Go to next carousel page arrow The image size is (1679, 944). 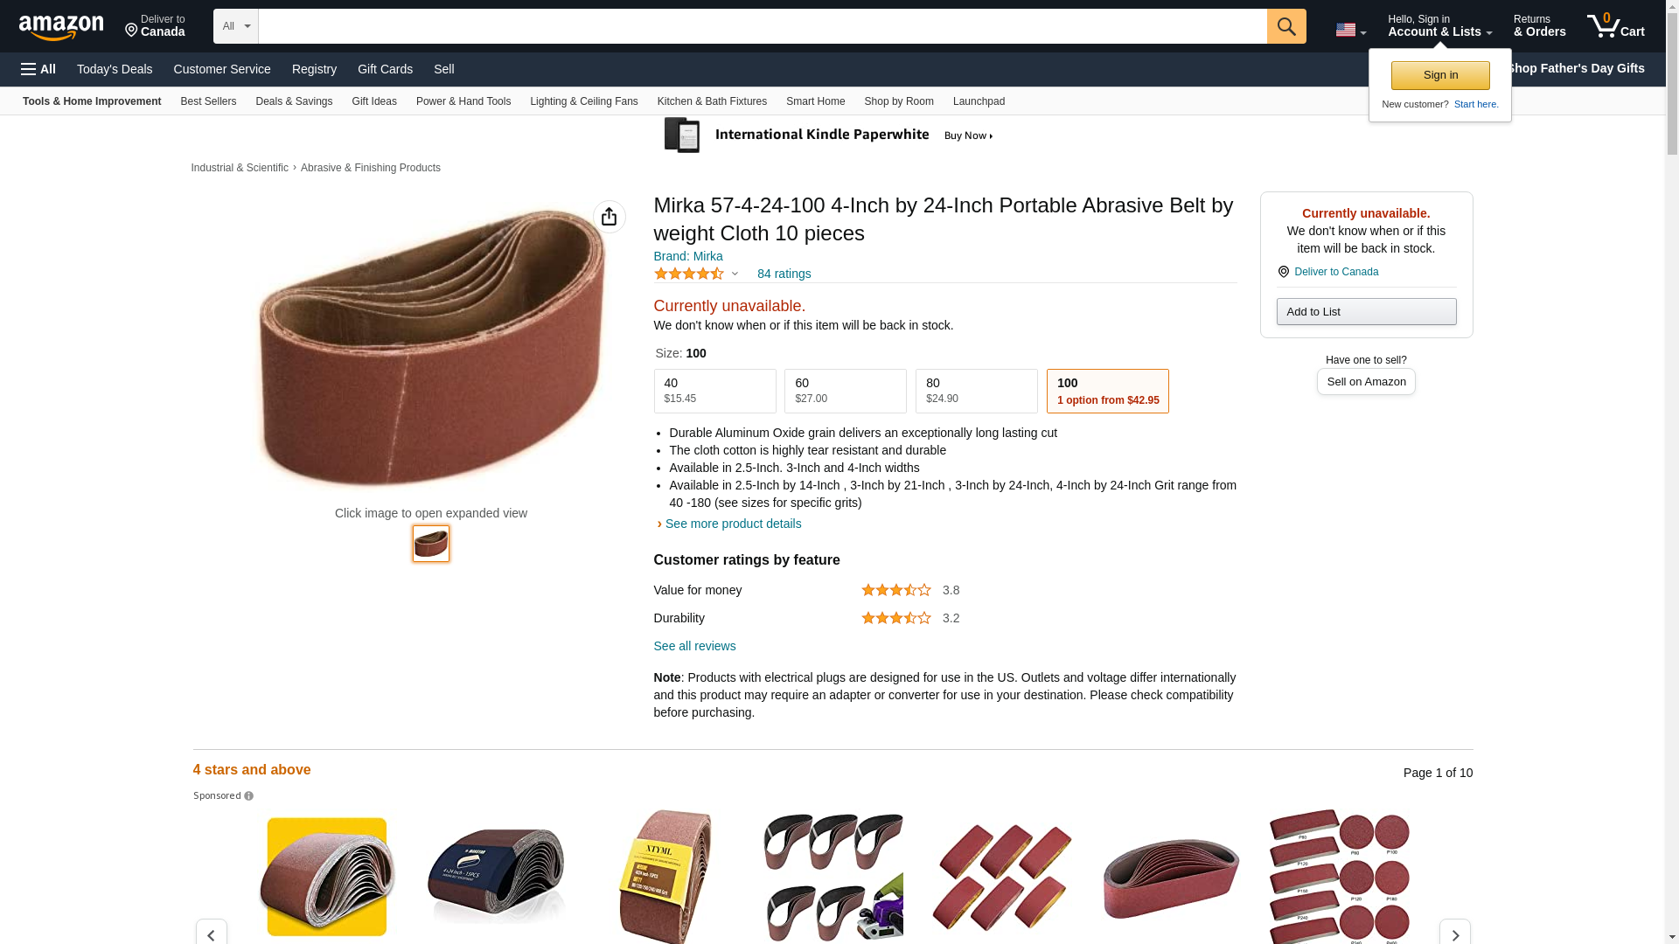(1454, 934)
